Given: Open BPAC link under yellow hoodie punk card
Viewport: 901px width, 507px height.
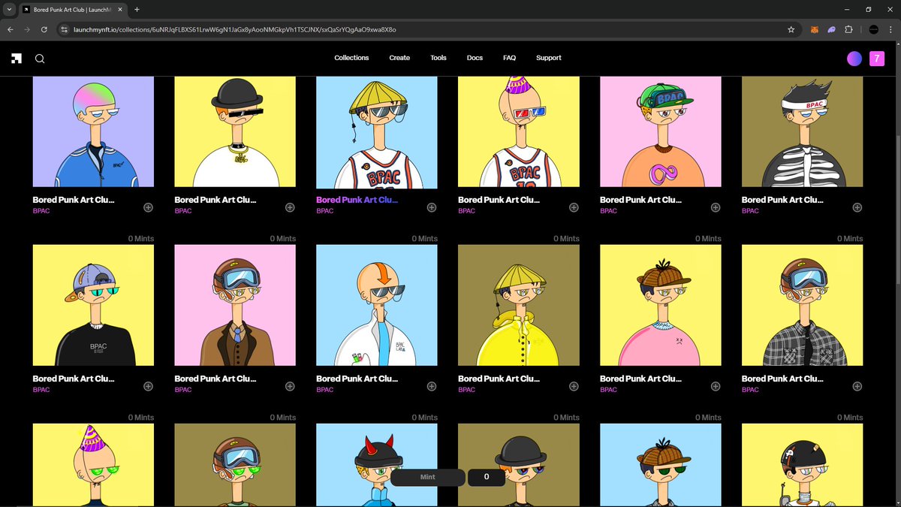Looking at the screenshot, I should point(466,390).
